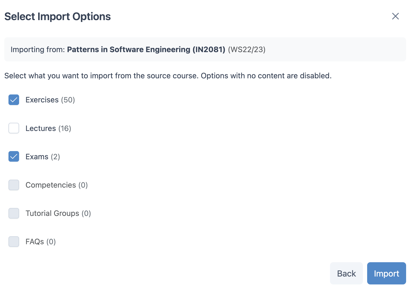Click the Import button
Image resolution: width=413 pixels, height=290 pixels.
coord(386,273)
